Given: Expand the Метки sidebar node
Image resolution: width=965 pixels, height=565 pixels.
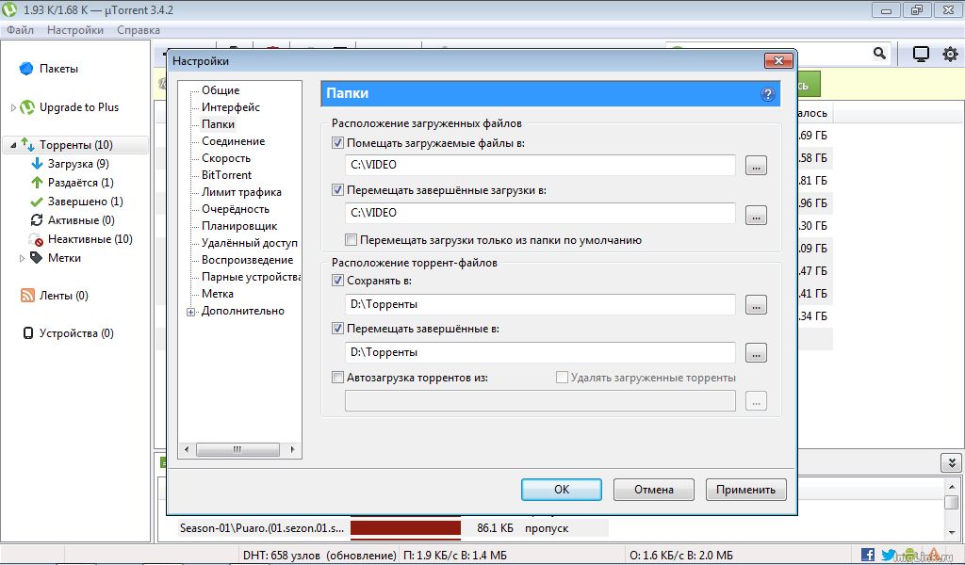Looking at the screenshot, I should coord(23,258).
